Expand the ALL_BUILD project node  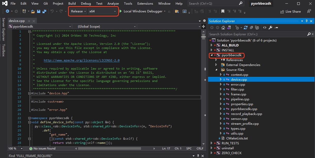pyautogui.click(x=212, y=45)
